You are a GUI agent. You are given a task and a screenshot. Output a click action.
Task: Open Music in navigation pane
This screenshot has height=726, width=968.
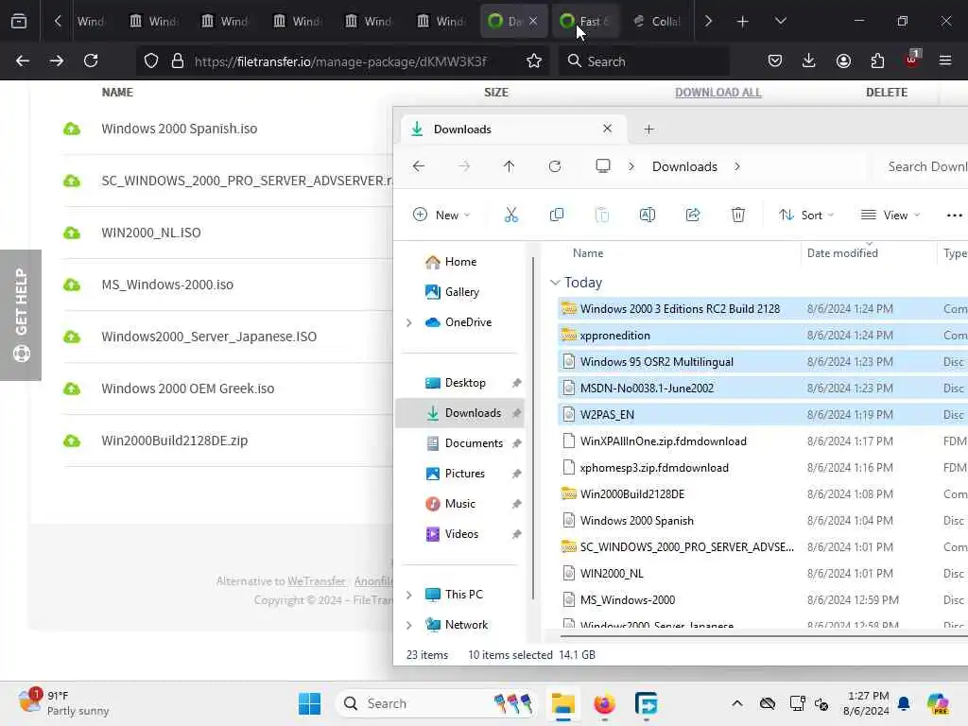[459, 504]
